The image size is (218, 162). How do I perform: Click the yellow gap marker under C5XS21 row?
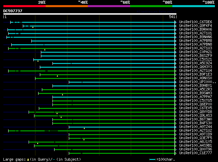(38, 61)
